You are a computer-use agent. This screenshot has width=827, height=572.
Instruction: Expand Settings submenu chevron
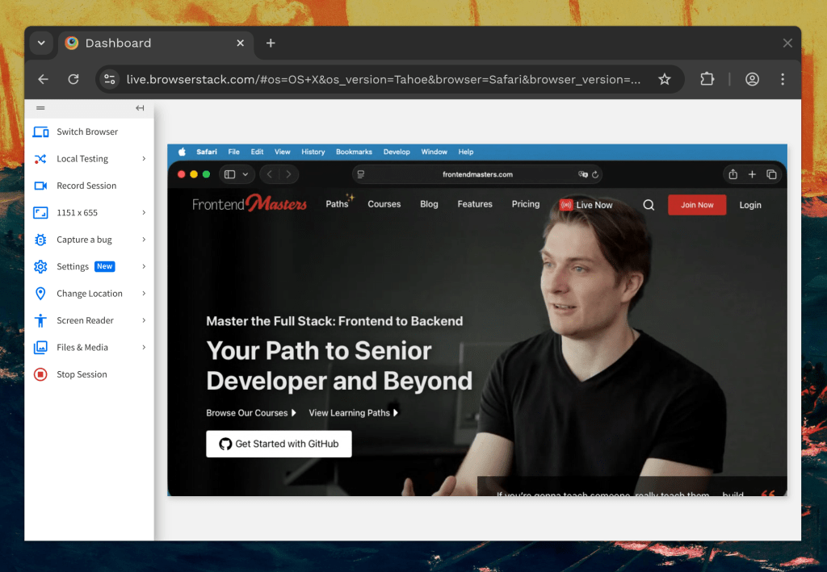pos(144,266)
